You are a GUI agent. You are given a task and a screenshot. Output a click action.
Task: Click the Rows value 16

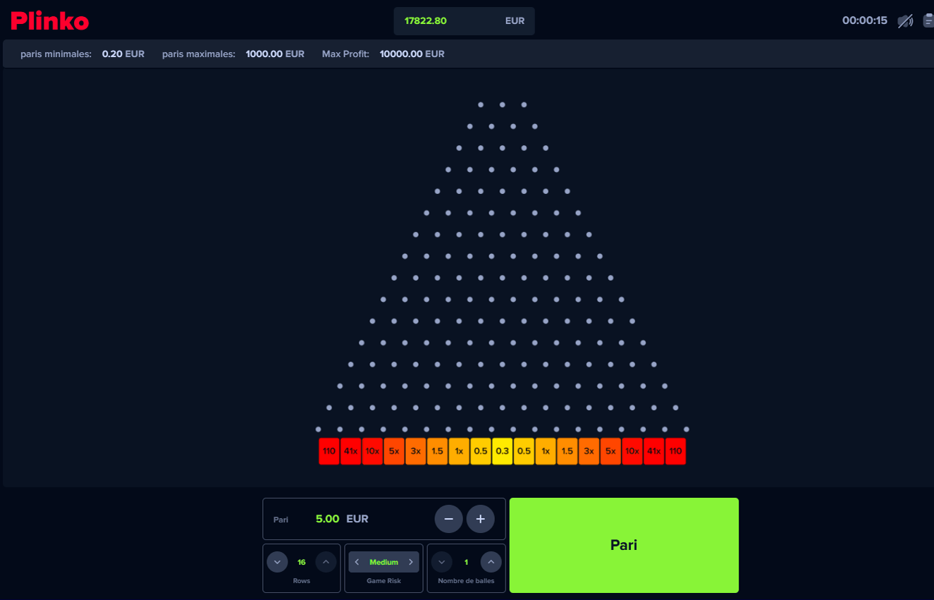click(302, 562)
